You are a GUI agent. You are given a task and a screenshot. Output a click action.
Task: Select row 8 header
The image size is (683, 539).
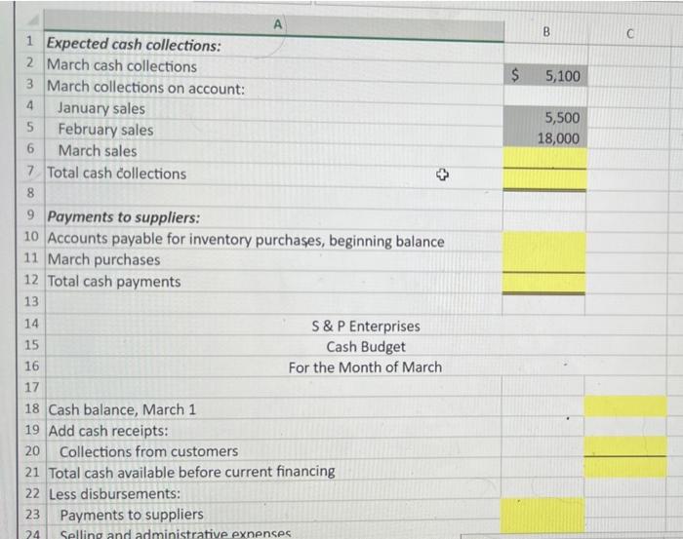click(30, 192)
